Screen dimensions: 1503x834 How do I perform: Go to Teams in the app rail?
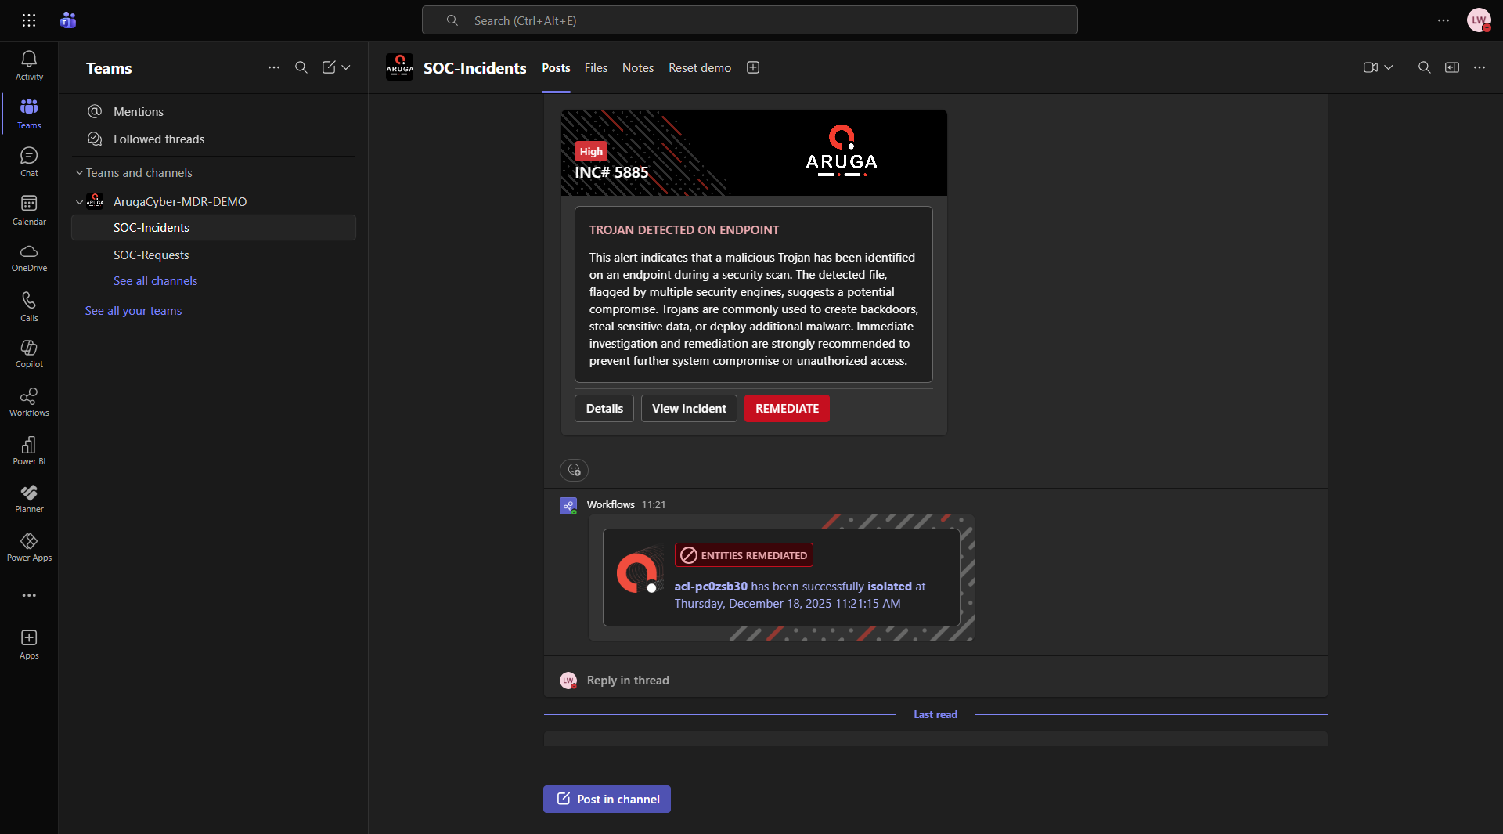coord(29,114)
